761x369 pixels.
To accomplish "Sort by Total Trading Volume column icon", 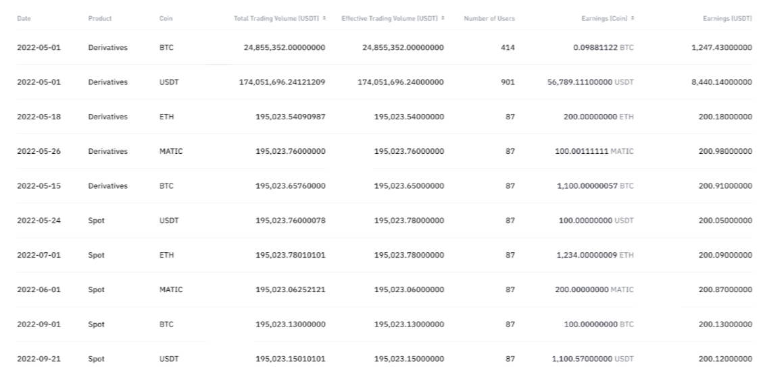I will (x=325, y=18).
